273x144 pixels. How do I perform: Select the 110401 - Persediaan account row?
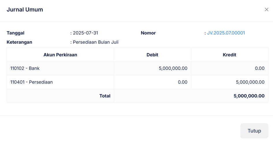click(x=31, y=82)
